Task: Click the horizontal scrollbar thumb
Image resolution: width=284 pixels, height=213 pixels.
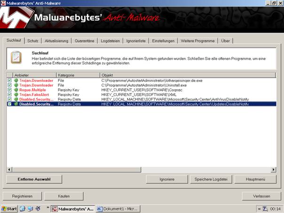Action: [x=77, y=170]
